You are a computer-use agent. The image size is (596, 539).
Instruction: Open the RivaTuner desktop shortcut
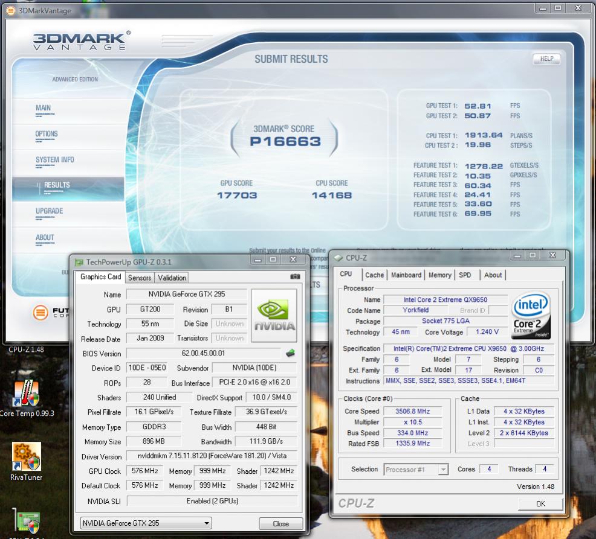[26, 461]
